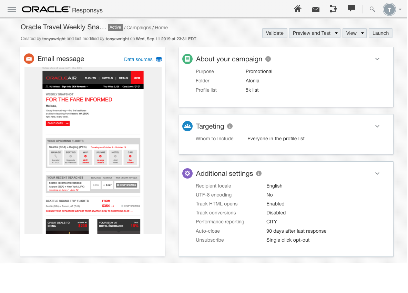Click the Alonia folder value

point(252,81)
